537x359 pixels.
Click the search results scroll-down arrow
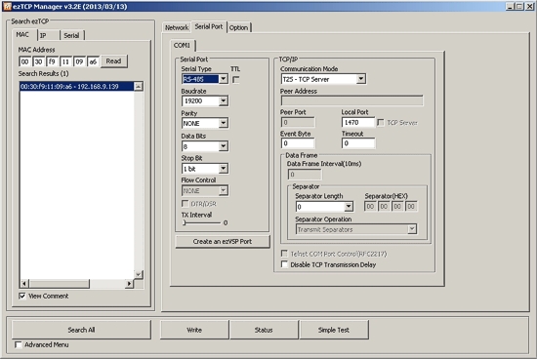(x=139, y=274)
